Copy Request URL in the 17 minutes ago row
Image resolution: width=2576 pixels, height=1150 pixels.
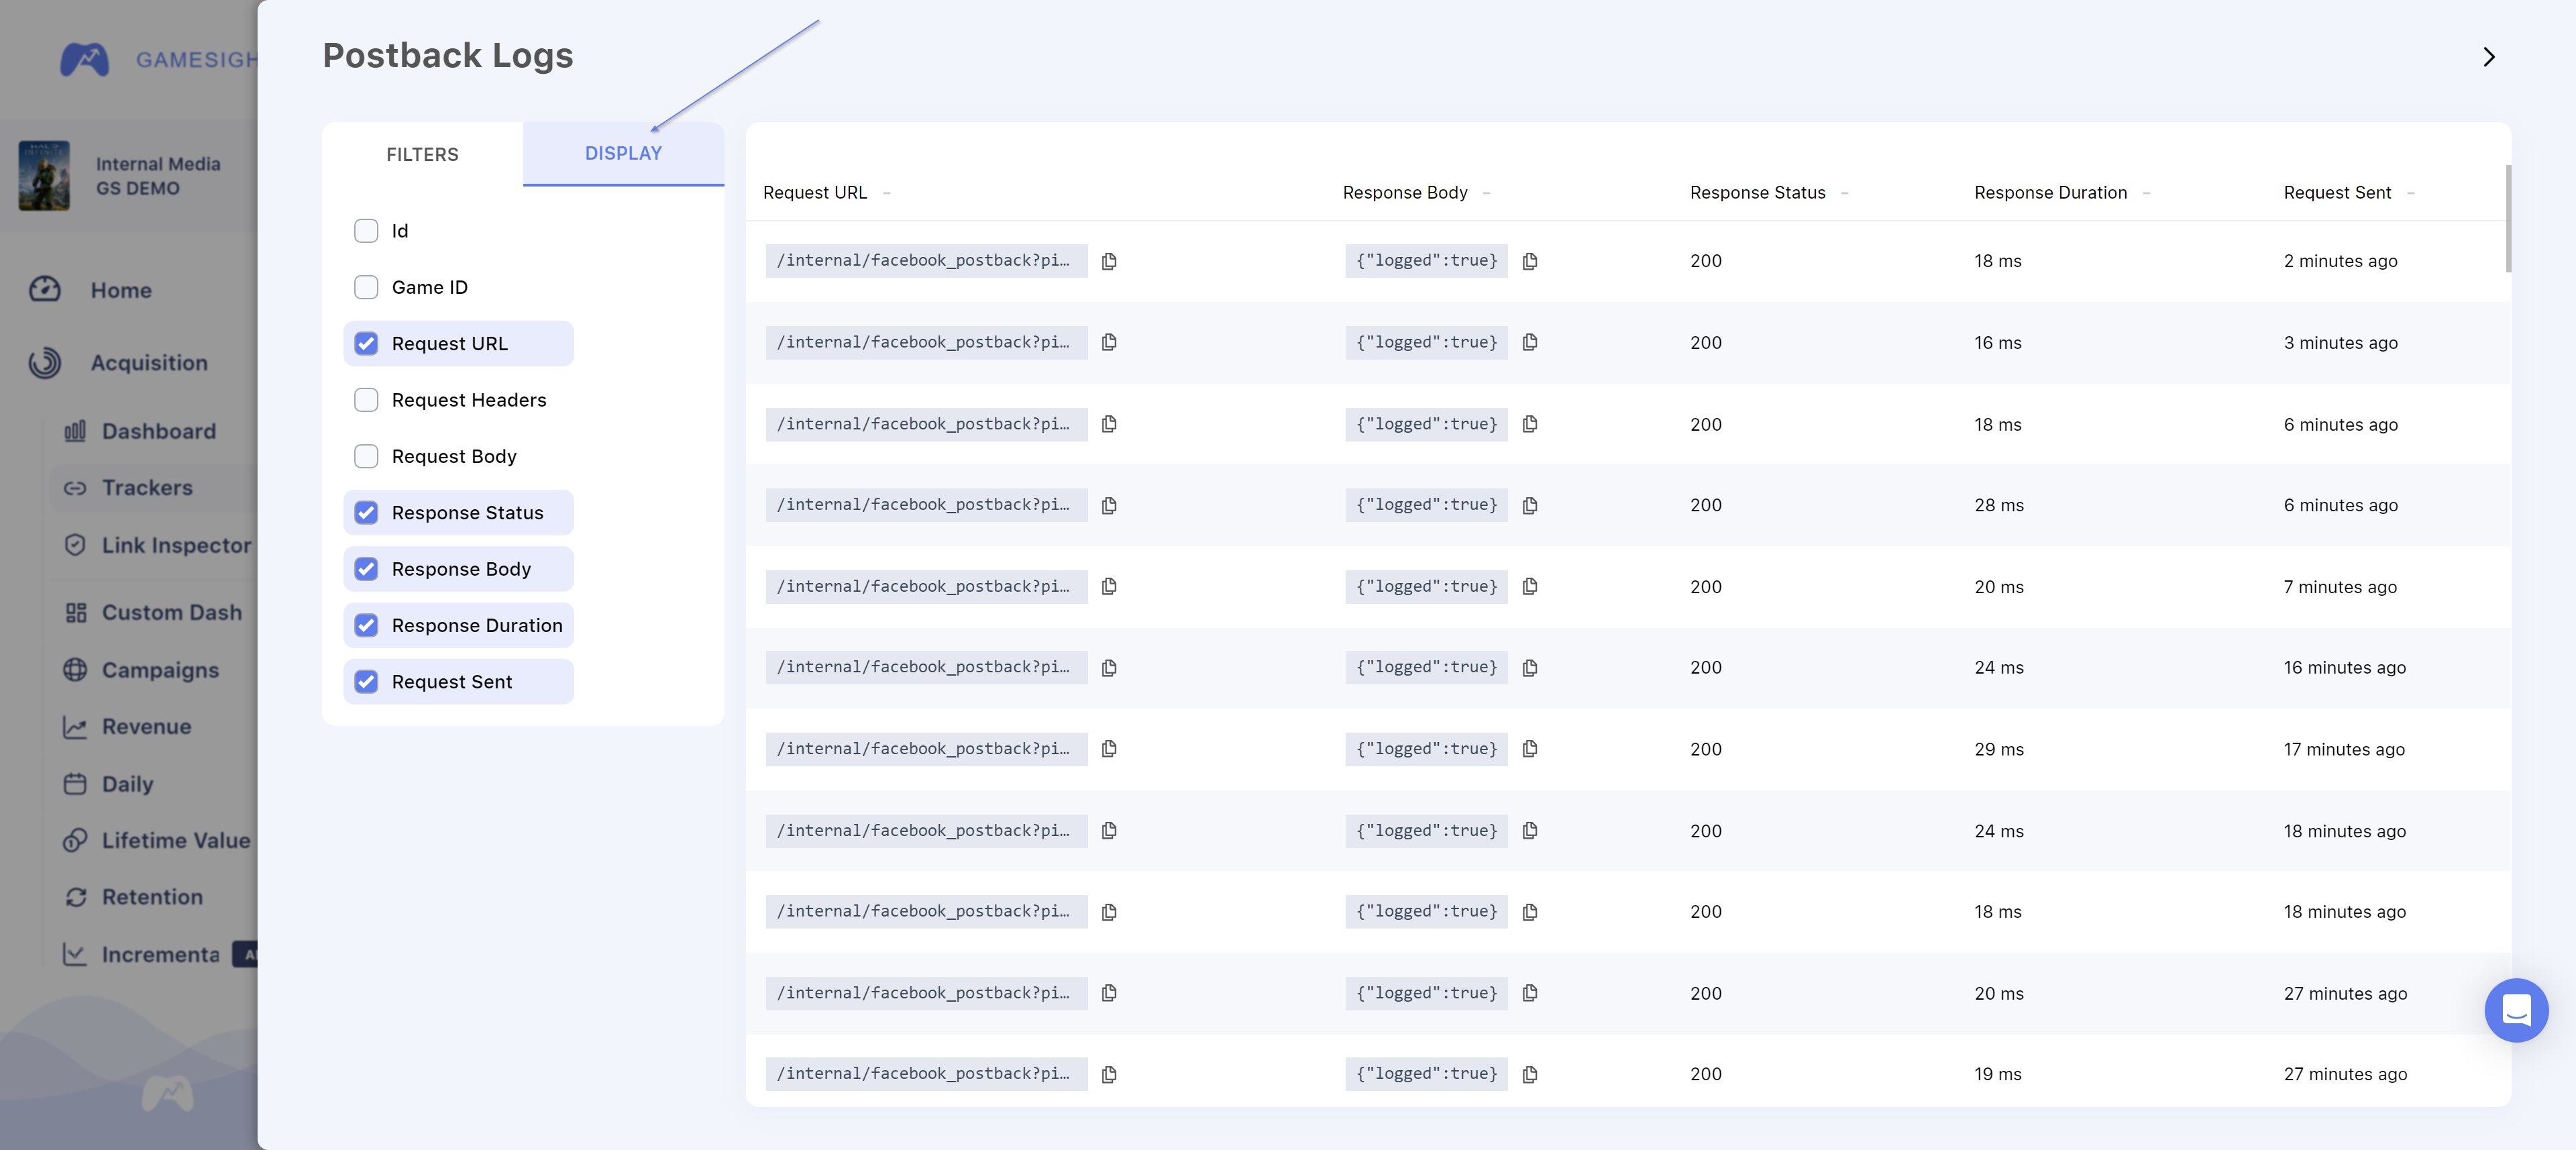point(1109,749)
